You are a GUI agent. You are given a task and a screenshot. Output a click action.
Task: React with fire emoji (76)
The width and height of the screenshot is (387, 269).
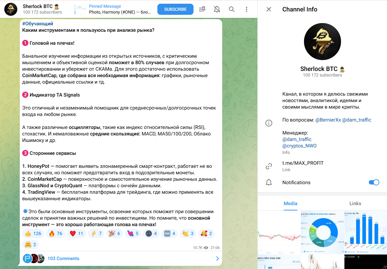[x=56, y=234]
